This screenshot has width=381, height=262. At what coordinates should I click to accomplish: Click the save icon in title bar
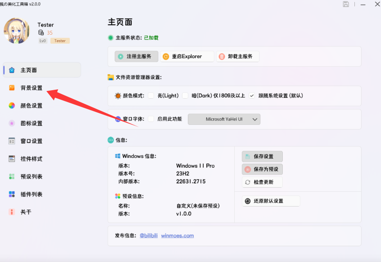(x=346, y=4)
